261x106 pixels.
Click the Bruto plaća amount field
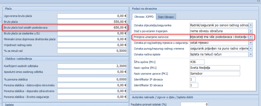pos(92,22)
